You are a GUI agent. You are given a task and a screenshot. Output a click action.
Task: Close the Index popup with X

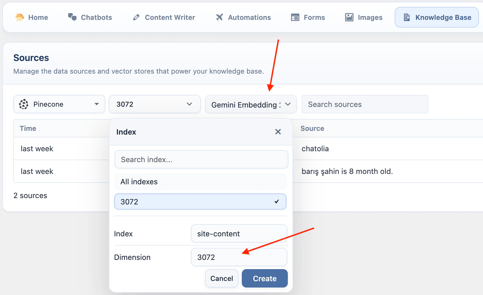click(x=278, y=132)
